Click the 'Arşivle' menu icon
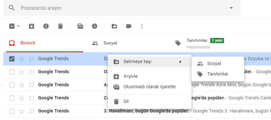 (116, 77)
